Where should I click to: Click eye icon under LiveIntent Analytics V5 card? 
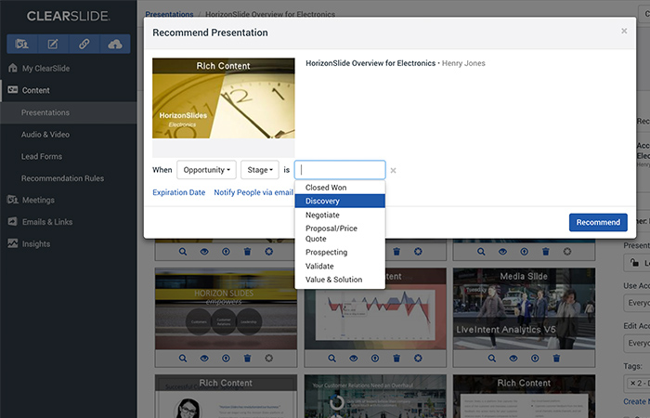point(513,359)
